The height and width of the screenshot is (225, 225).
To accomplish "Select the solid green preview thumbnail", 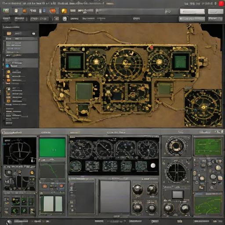I will [x=52, y=148].
